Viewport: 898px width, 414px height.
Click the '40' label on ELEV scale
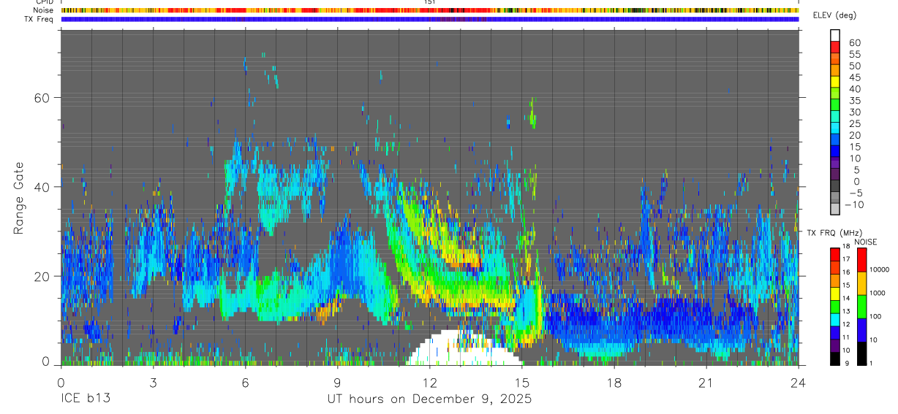(854, 89)
